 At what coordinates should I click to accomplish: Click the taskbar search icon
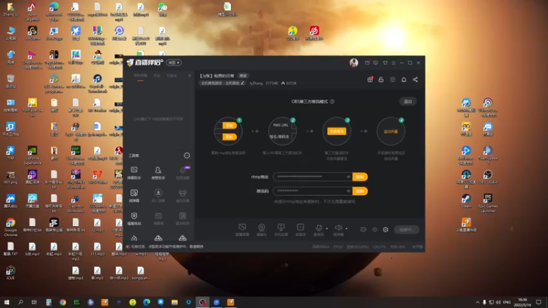tap(21, 302)
